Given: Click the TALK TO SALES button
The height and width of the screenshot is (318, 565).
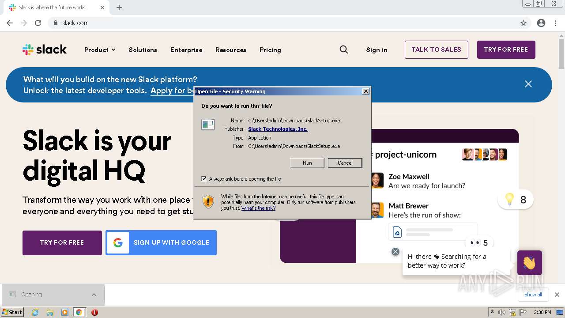Looking at the screenshot, I should click(436, 49).
